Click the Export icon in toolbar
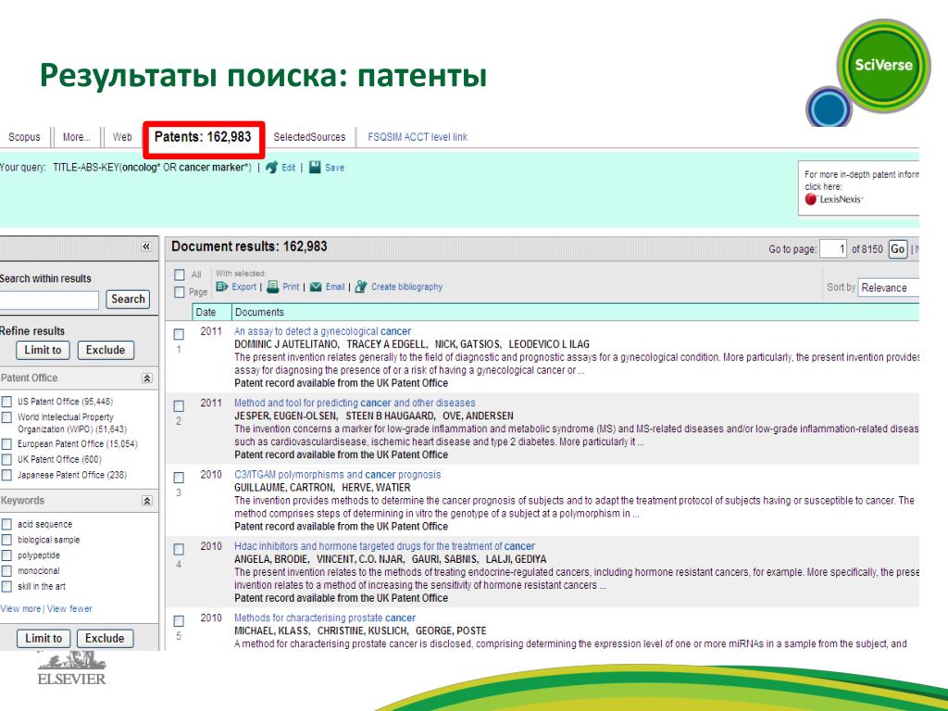Image resolution: width=948 pixels, height=711 pixels. pos(222,287)
